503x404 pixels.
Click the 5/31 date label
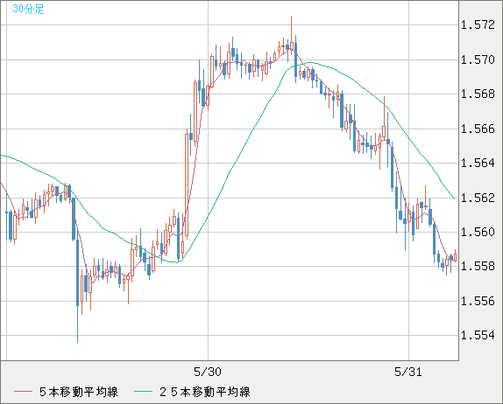click(x=408, y=372)
